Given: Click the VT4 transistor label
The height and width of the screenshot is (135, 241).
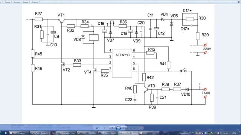Looking at the screenshot, I should click(x=88, y=72).
